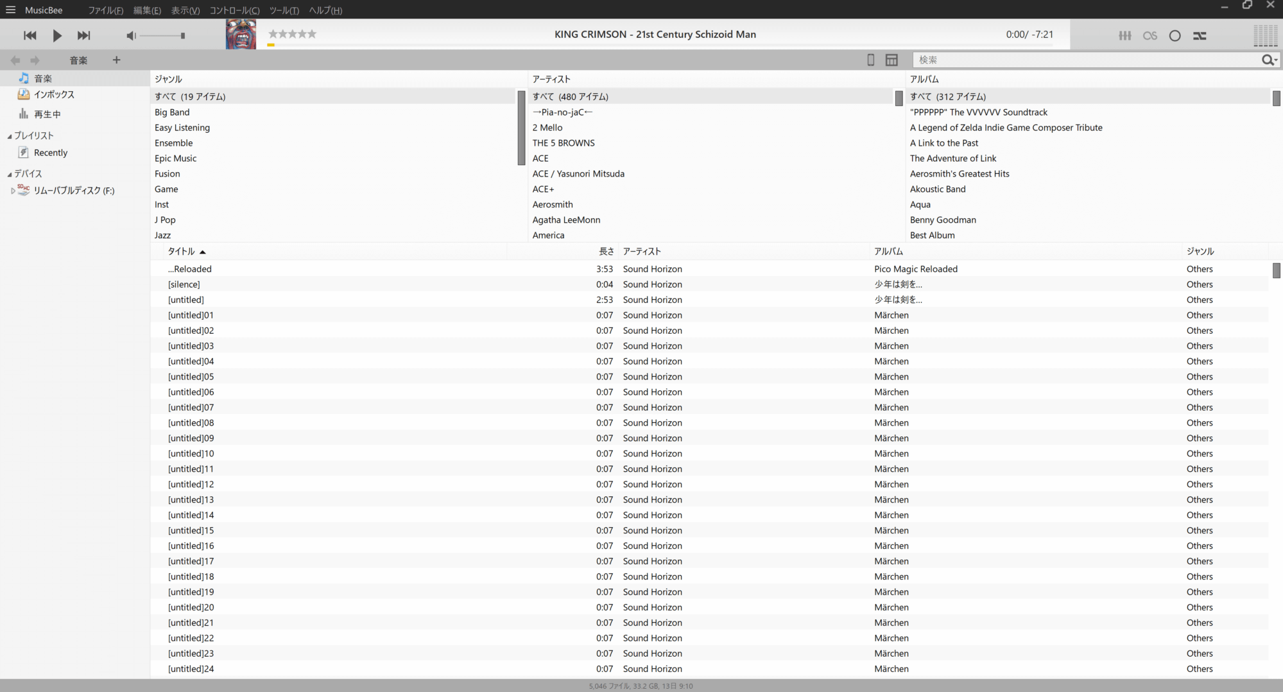Select the ...Reloaded track row
Image resolution: width=1283 pixels, height=692 pixels.
tap(709, 269)
